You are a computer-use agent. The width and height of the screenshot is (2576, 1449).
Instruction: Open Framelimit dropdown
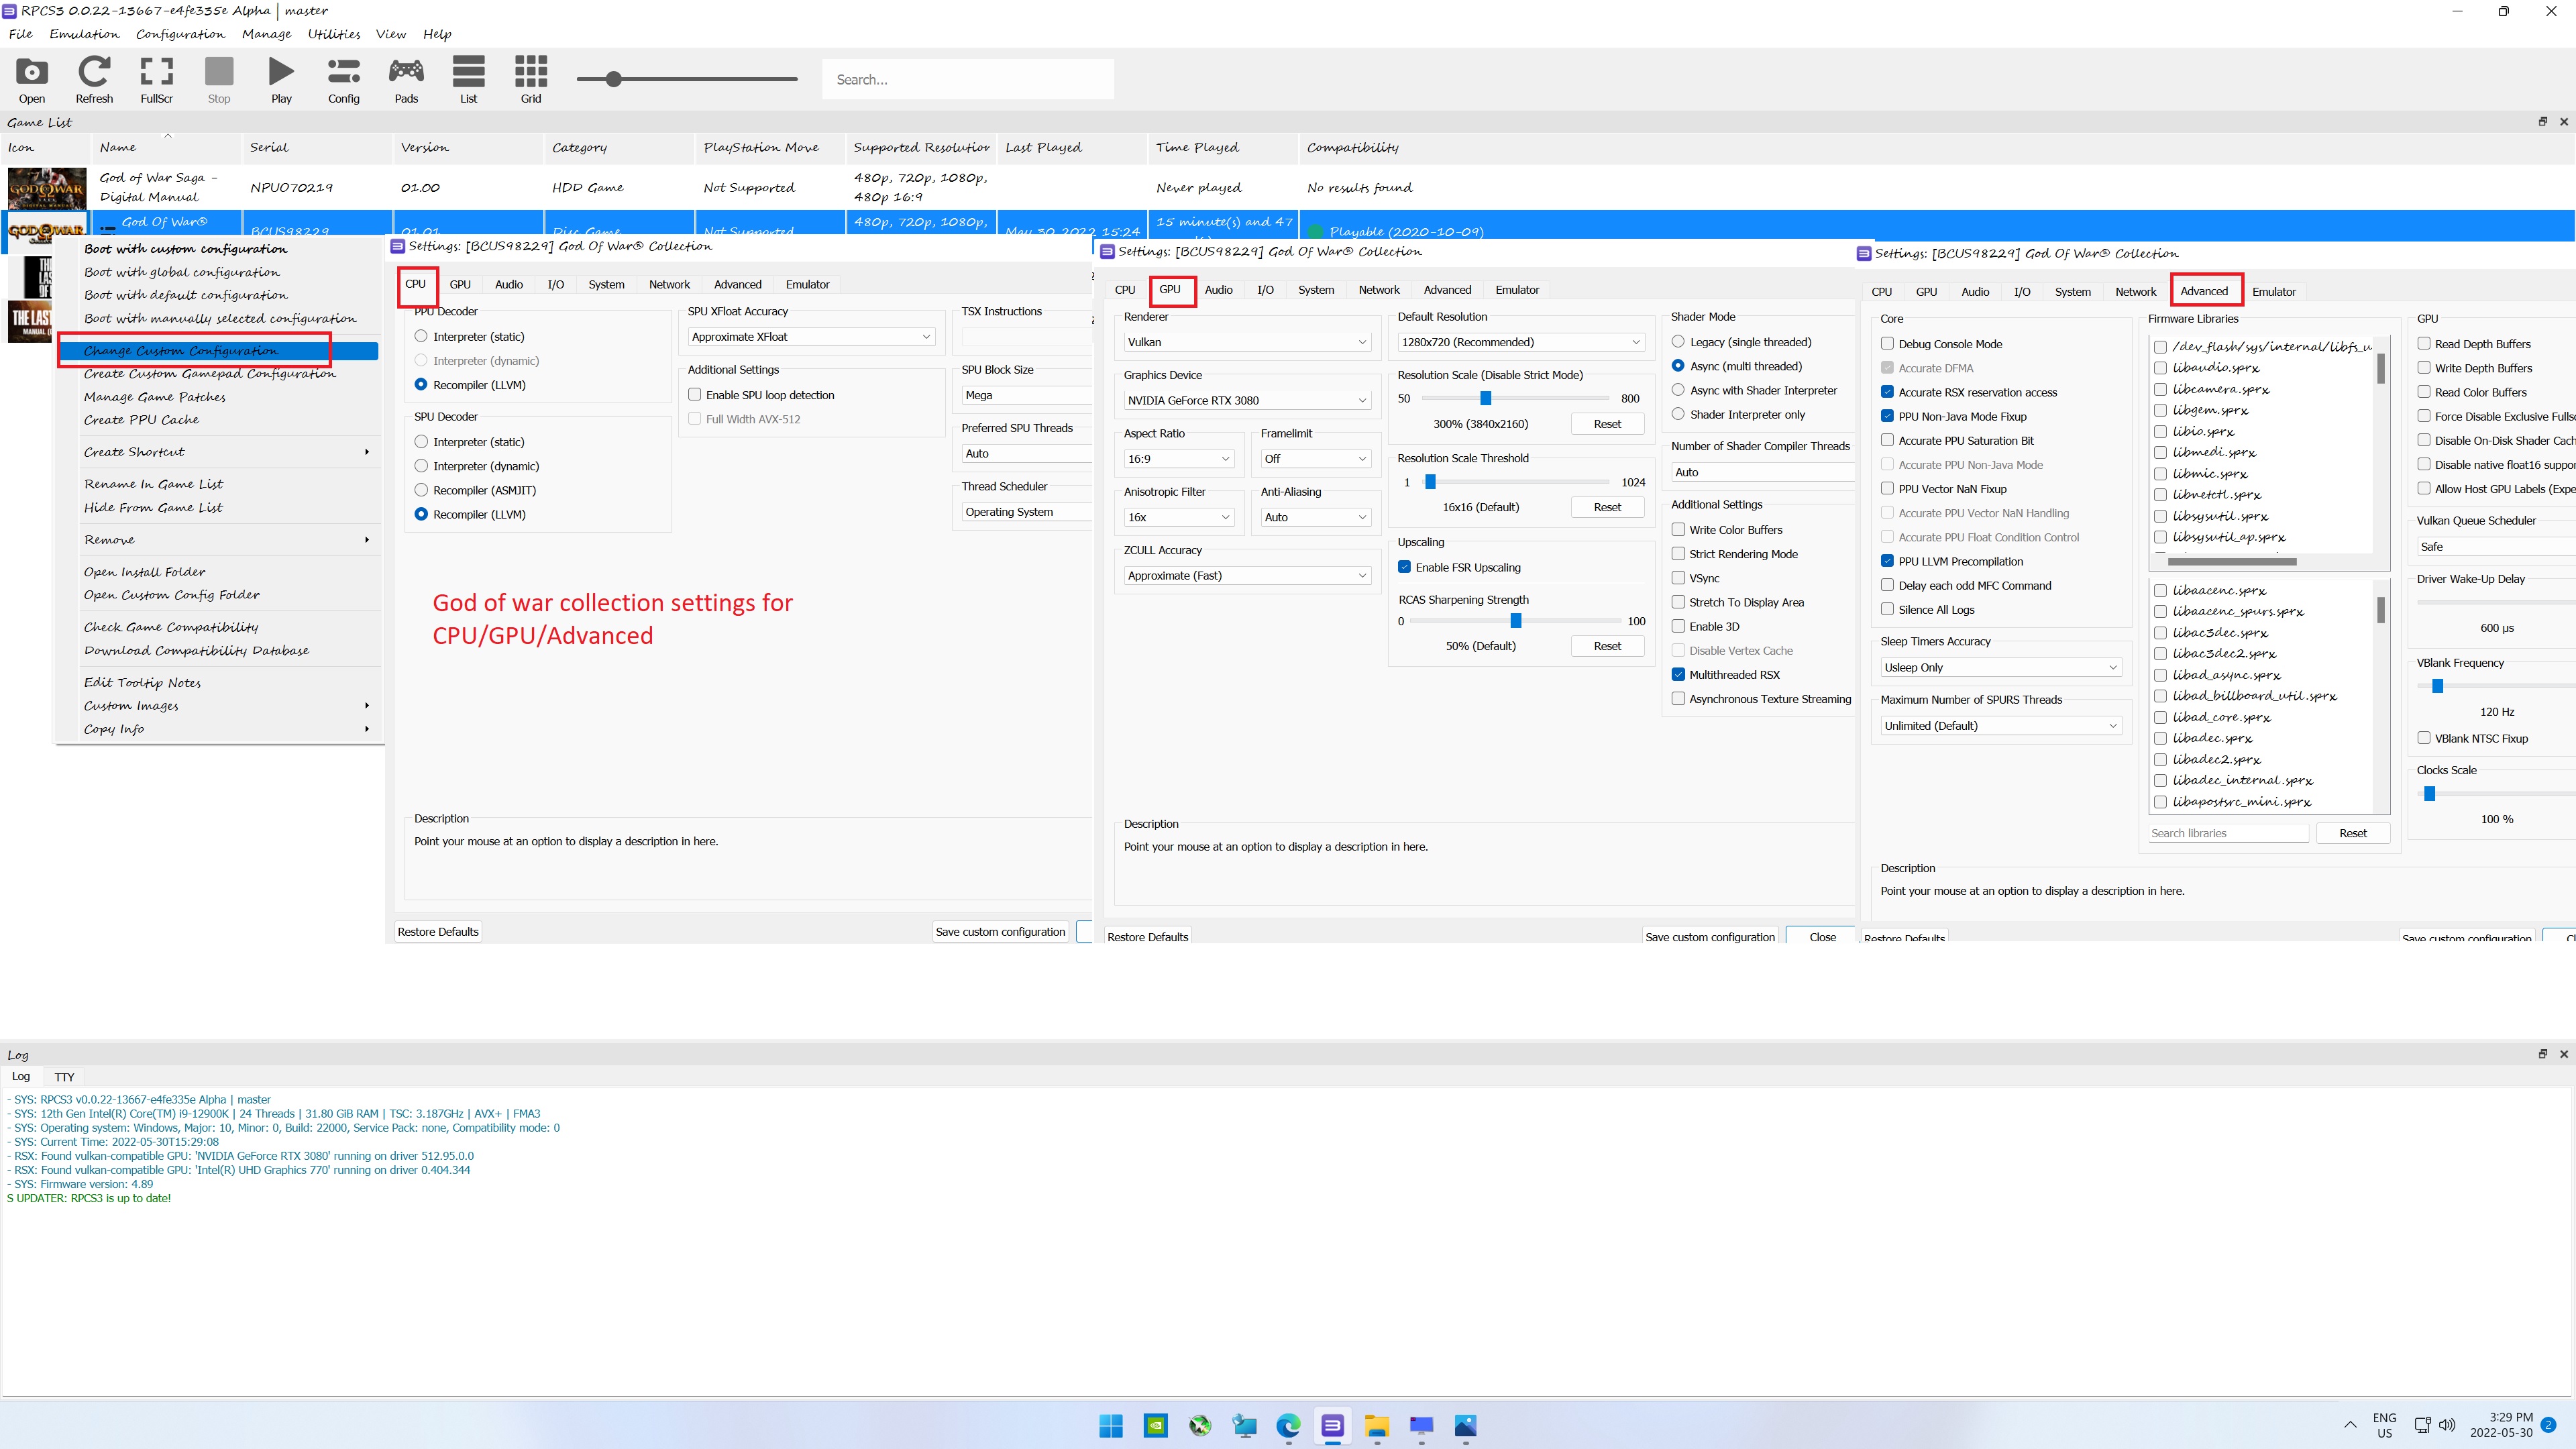point(1315,459)
